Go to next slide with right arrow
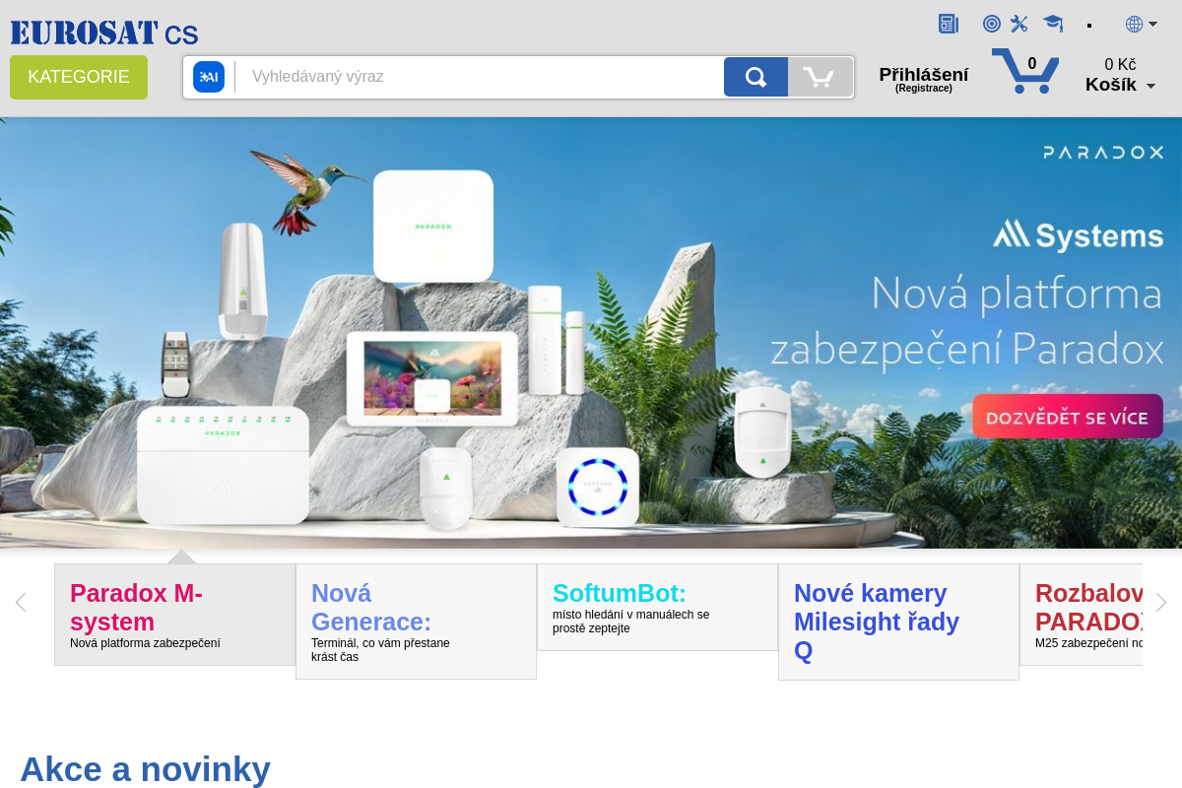This screenshot has height=788, width=1182. tap(1161, 602)
